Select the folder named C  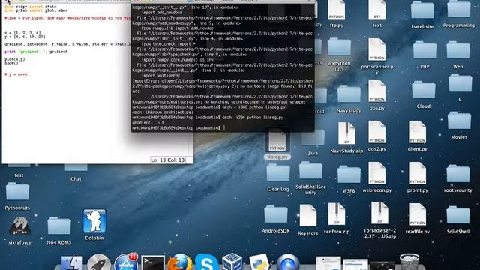(x=460, y=82)
